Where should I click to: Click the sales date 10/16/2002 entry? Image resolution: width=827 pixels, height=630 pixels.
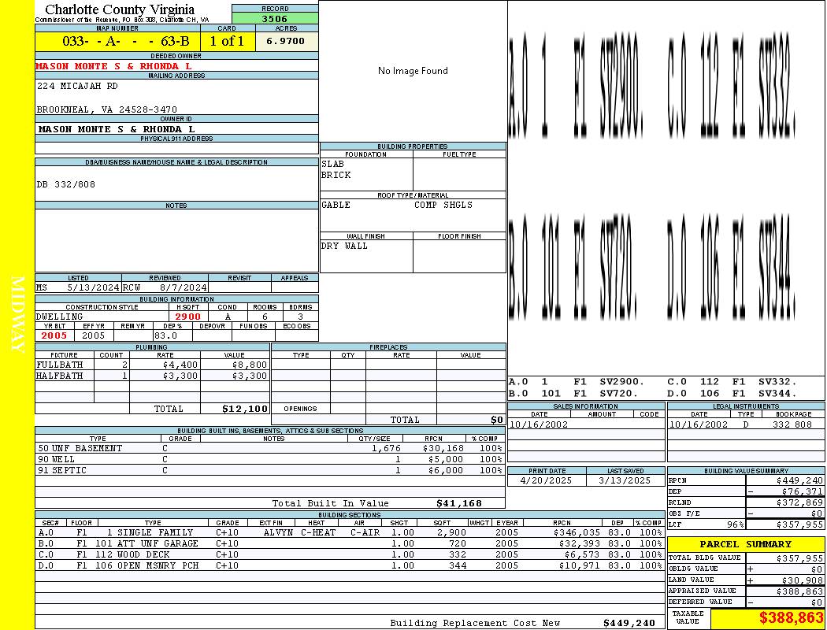point(539,424)
